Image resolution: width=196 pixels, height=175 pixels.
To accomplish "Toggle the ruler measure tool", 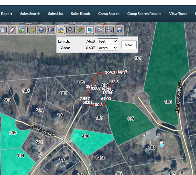I will point(61,30).
